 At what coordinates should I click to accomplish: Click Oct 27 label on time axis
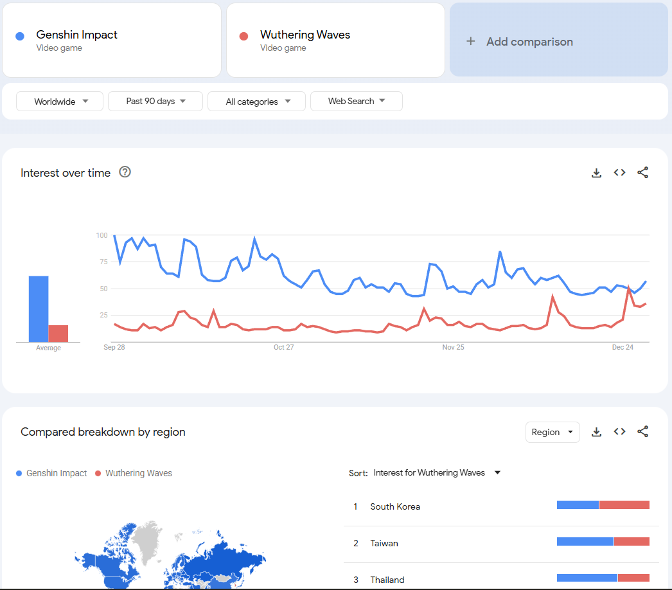tap(284, 347)
